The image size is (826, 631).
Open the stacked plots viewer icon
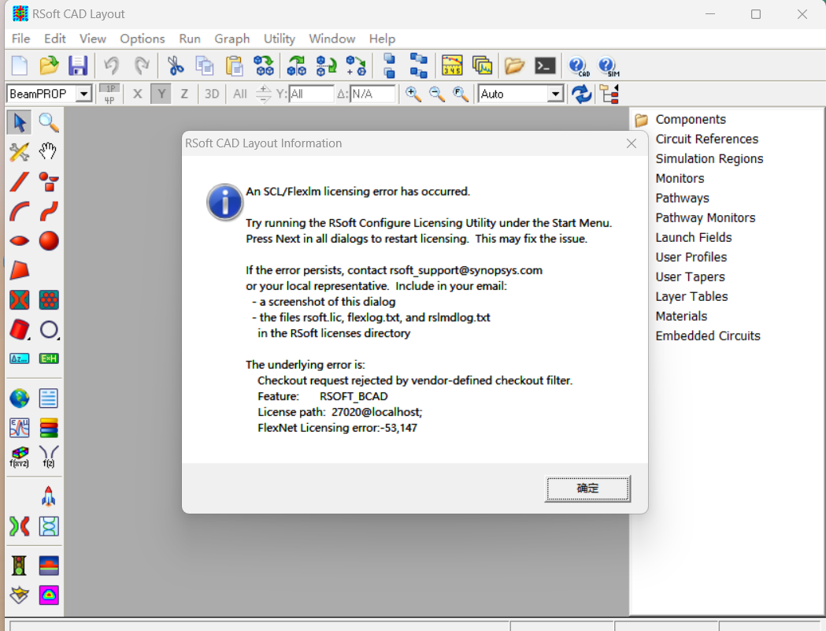tap(482, 66)
